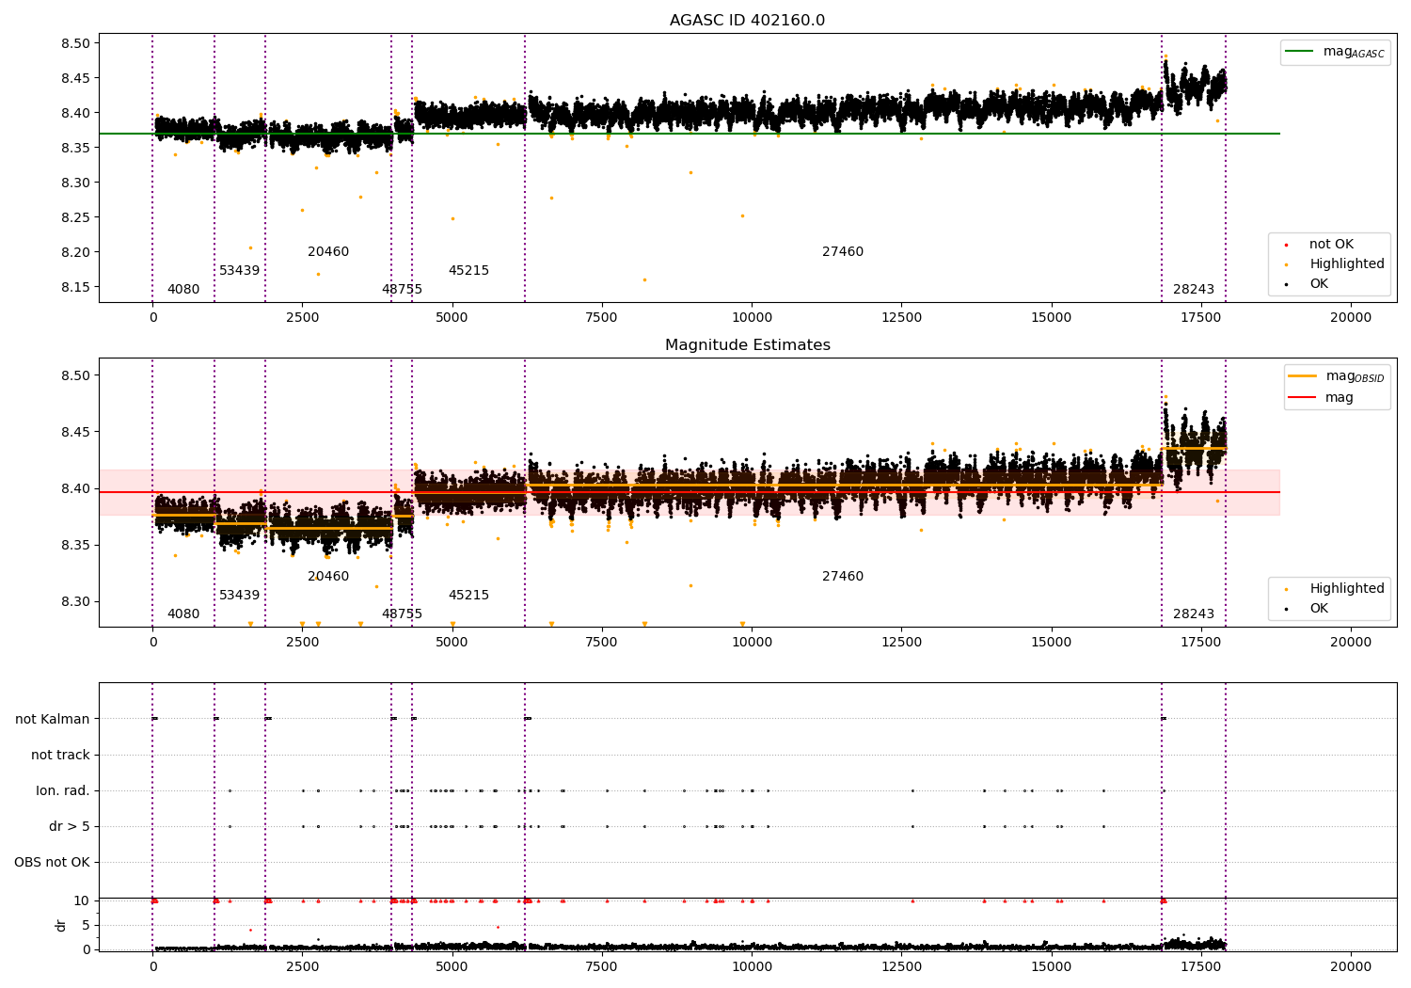The image size is (1411, 988).
Task: Click the 10 tick on the dr axis
Action: pos(82,901)
